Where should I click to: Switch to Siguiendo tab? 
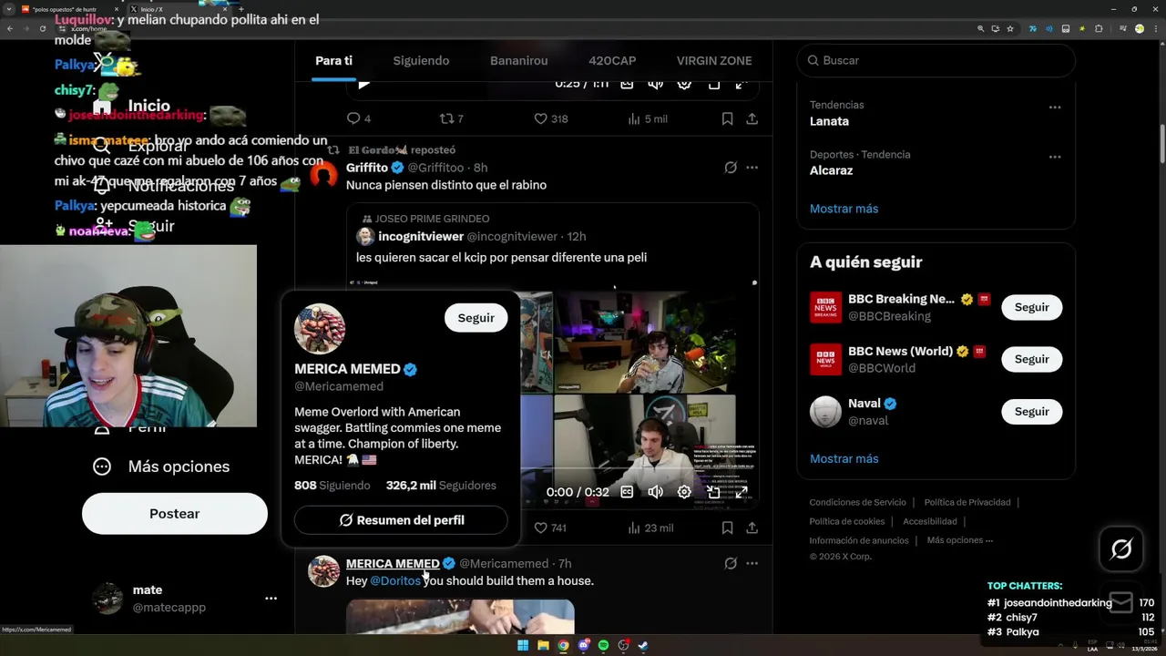click(x=421, y=60)
